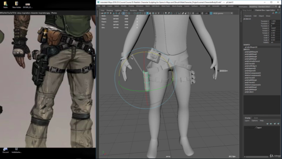Viewport: 282px width, 159px height.
Task: Open the Layers menu in Layer Editor
Action: pos(247,121)
